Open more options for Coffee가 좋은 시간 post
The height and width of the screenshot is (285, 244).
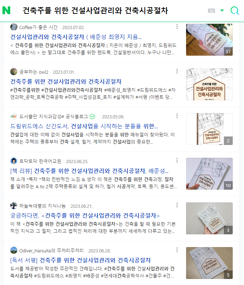click(177, 27)
